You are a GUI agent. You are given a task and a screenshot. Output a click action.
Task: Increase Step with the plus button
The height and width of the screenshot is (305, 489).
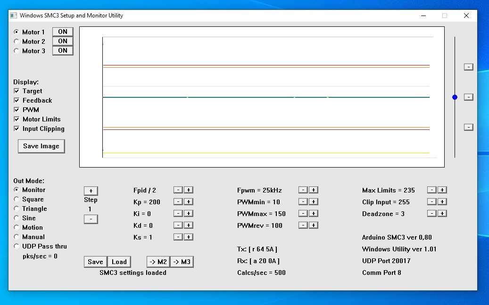(91, 191)
